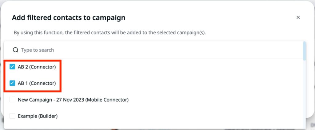The width and height of the screenshot is (315, 130).
Task: Select the AB 1 (Connector) label text
Action: (x=37, y=83)
